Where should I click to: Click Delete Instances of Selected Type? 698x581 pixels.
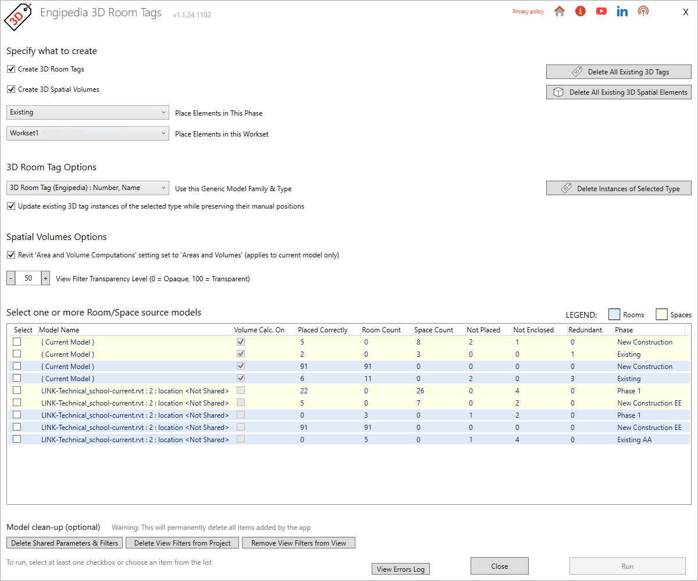point(619,188)
